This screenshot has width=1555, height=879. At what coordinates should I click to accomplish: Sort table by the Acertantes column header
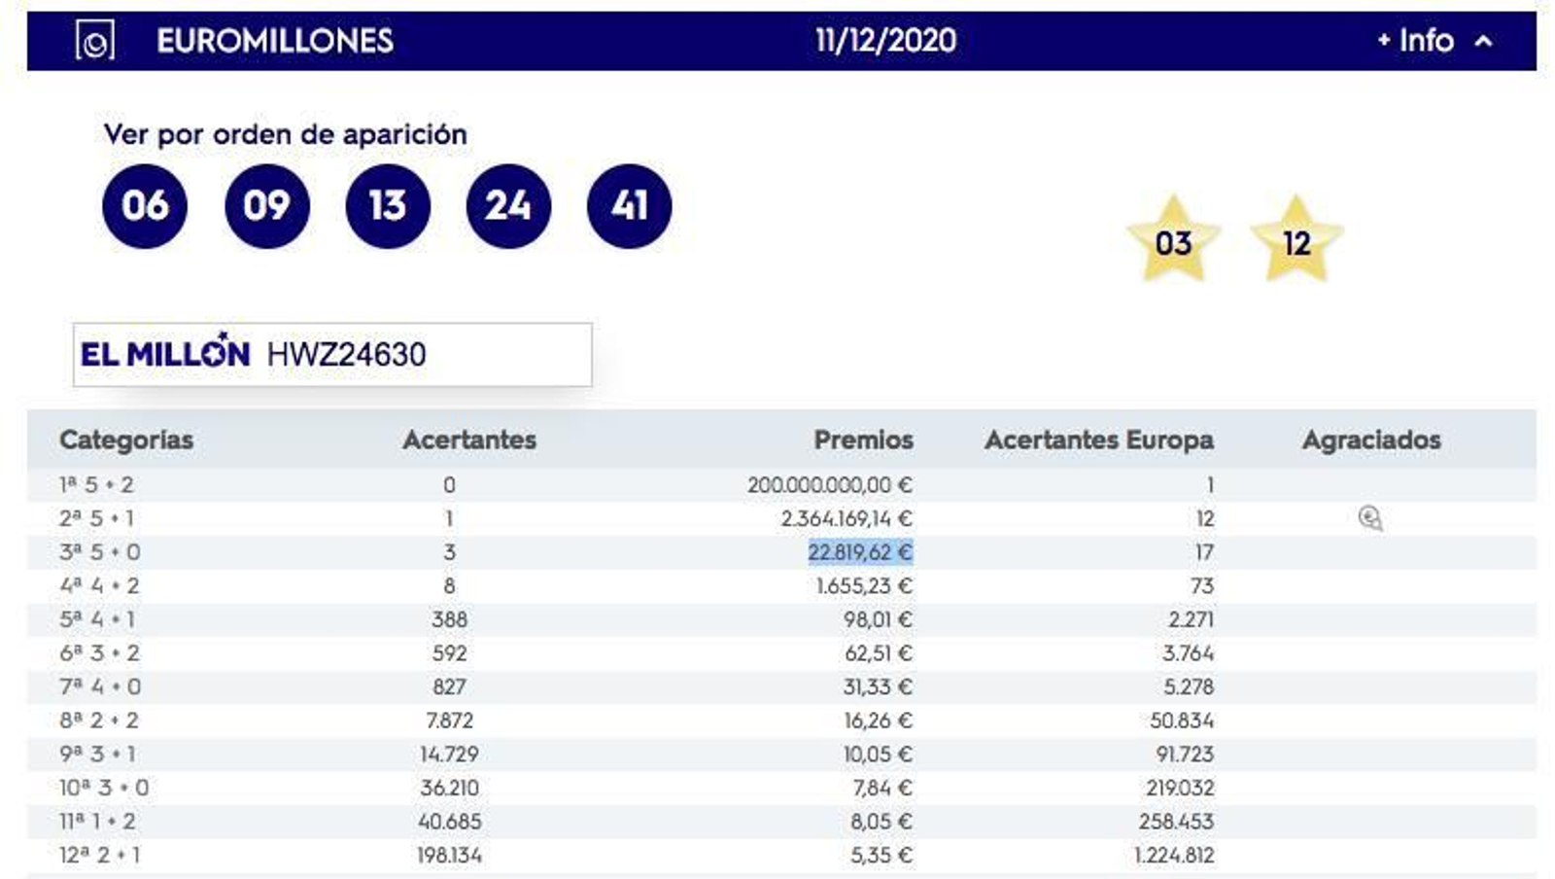(469, 439)
